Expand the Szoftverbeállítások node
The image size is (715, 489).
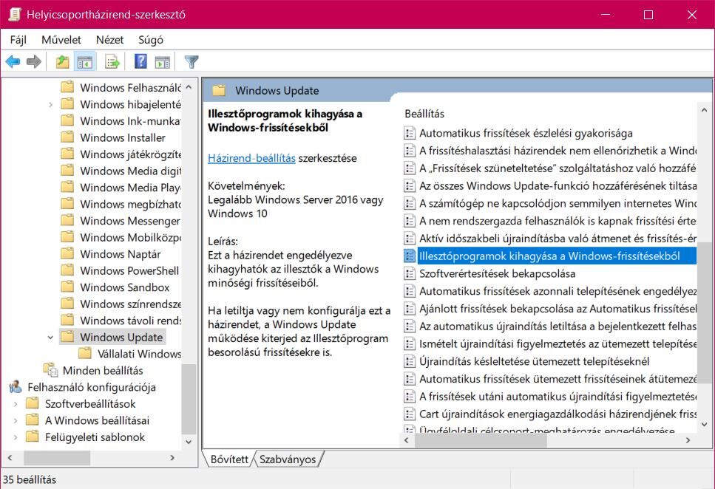point(16,404)
